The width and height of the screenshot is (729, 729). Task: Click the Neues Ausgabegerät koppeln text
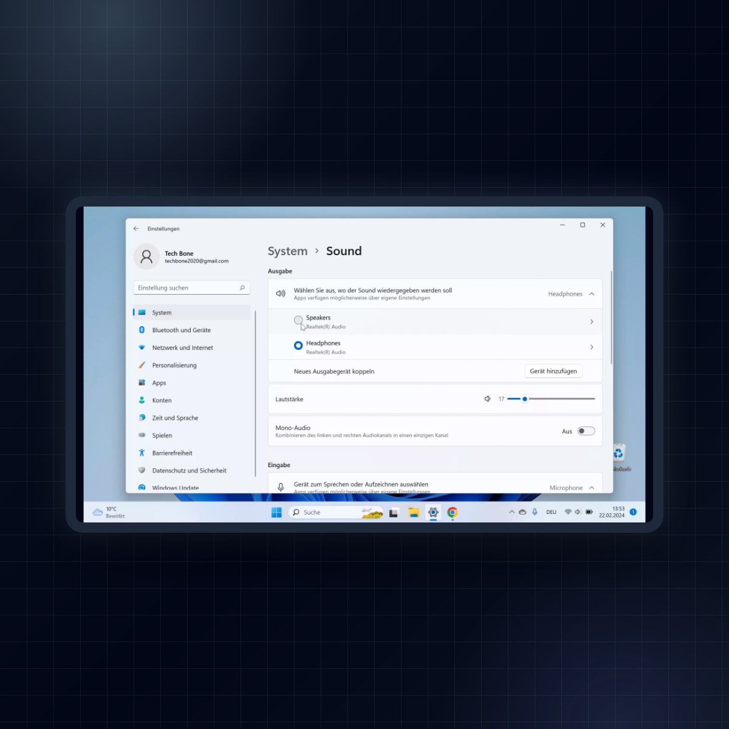[x=334, y=371]
